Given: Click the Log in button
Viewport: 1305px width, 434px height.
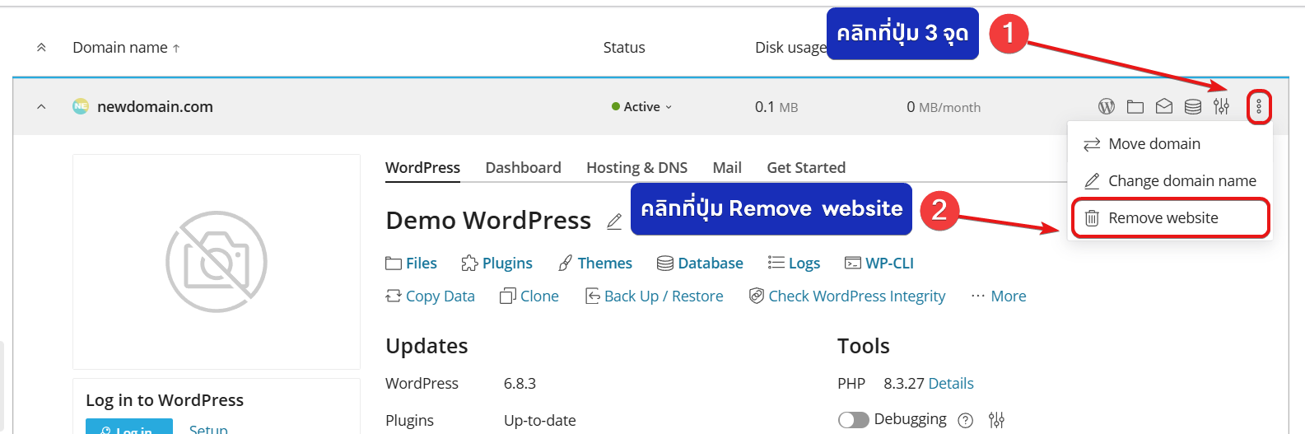Looking at the screenshot, I should click(x=129, y=427).
